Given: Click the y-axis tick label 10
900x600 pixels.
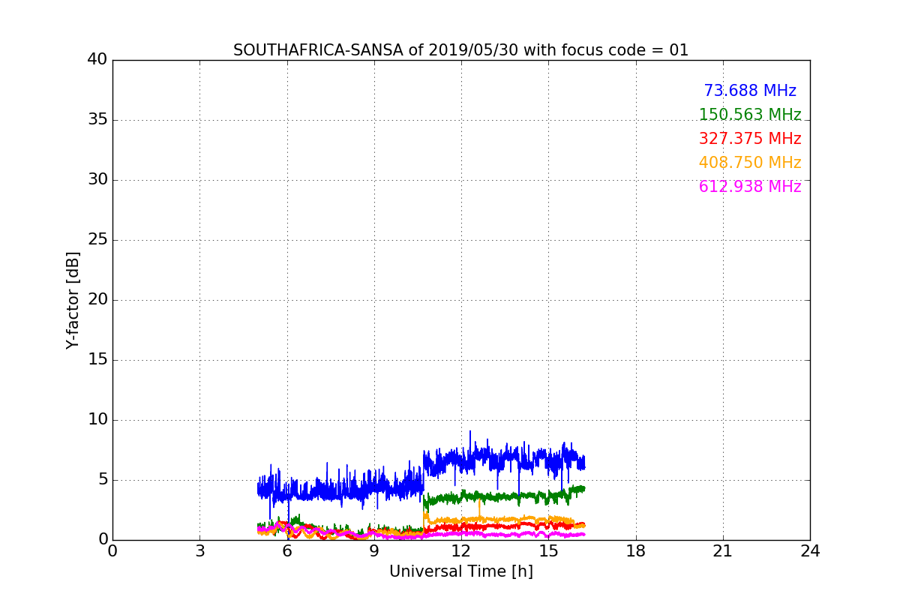Looking at the screenshot, I should coord(97,420).
